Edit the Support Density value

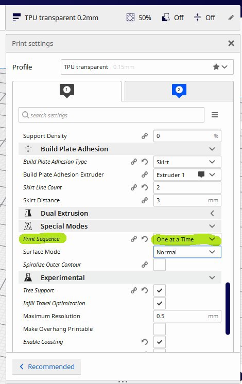pos(187,136)
